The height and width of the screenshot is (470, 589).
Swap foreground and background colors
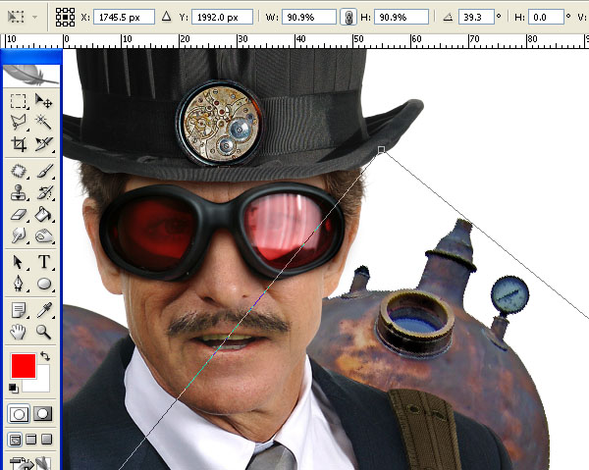pyautogui.click(x=45, y=355)
